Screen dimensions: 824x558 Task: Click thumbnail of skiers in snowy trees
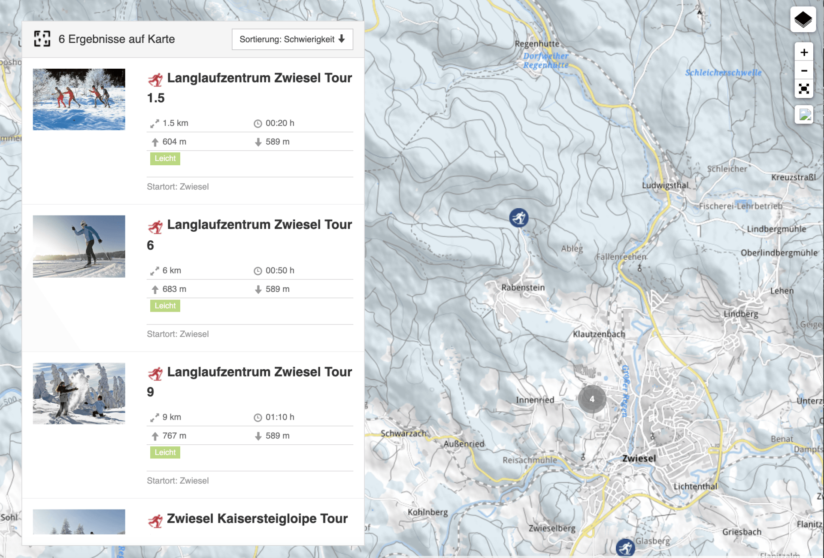(x=79, y=99)
